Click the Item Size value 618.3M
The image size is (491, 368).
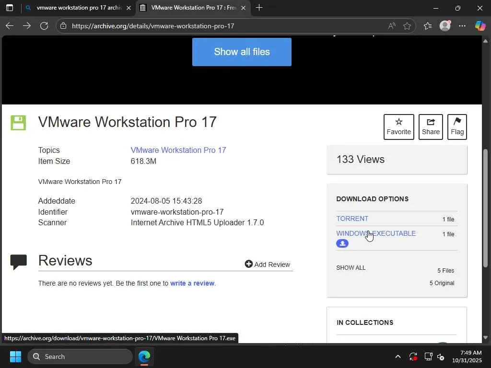tap(143, 161)
